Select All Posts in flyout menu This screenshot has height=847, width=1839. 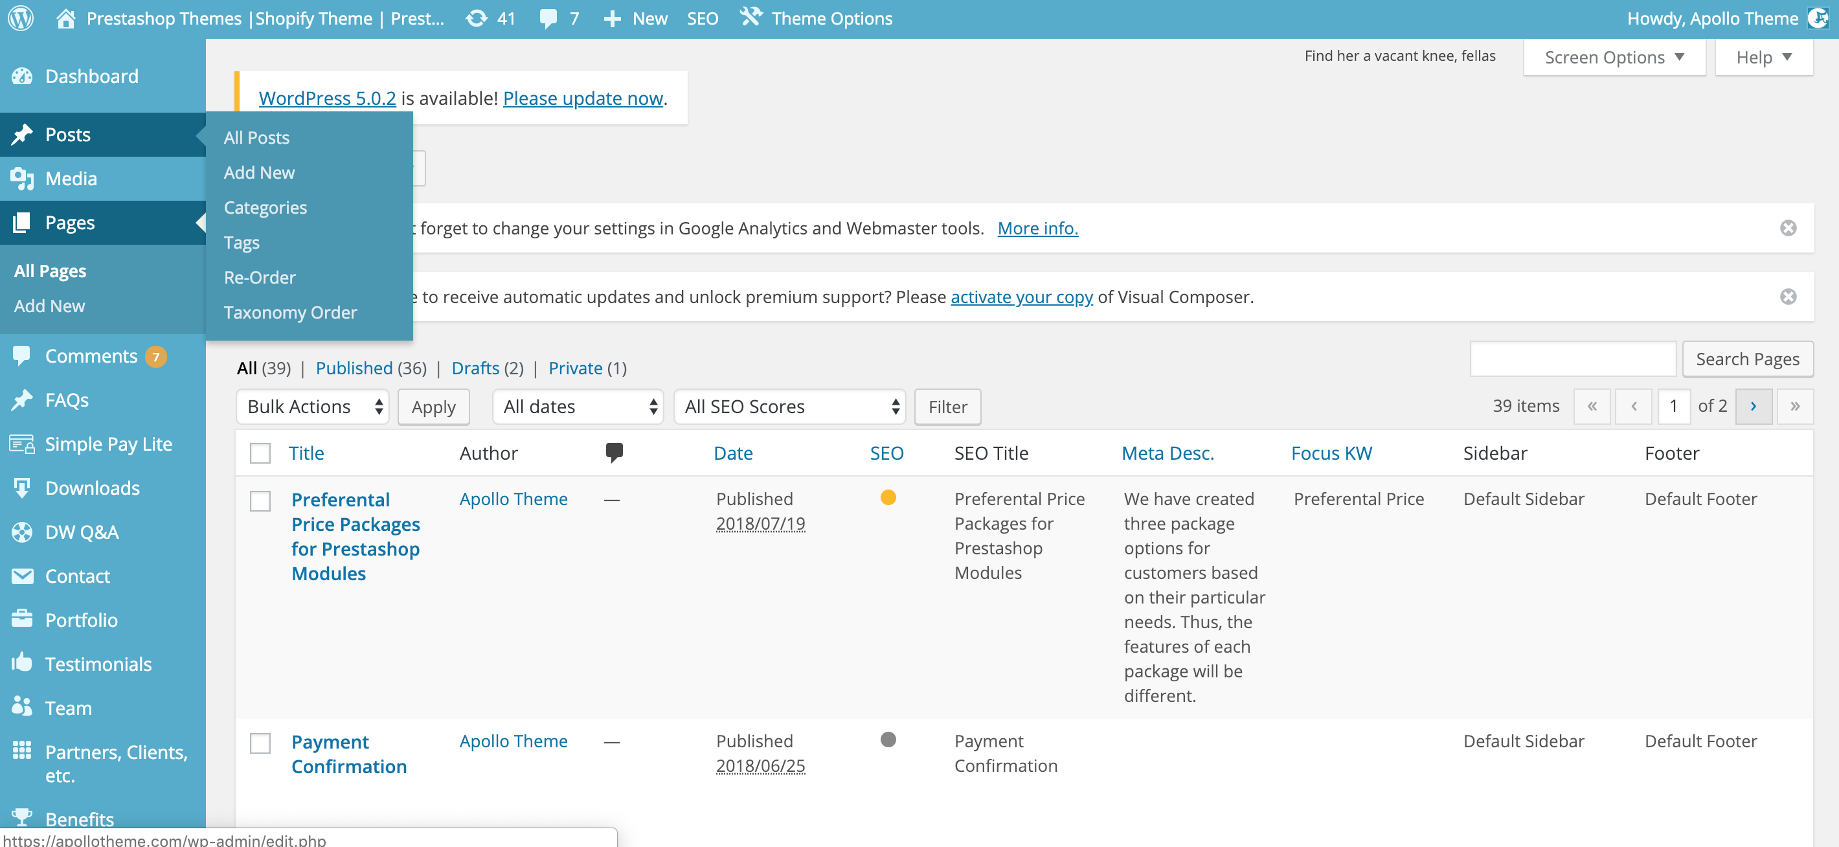tap(256, 137)
